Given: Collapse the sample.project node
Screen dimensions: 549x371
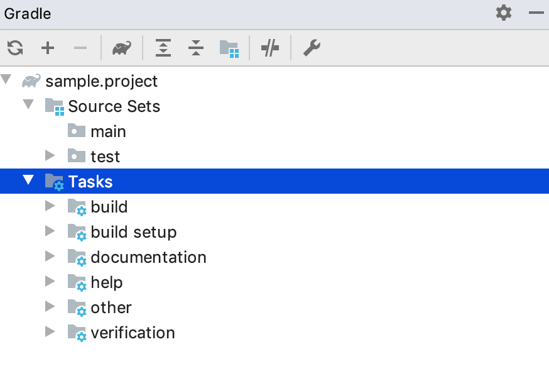Looking at the screenshot, I should click(6, 79).
